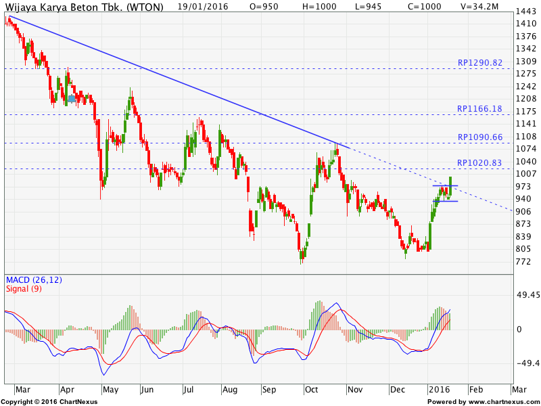
Task: Click the RP1290.82 resistance level label
Action: pos(480,62)
